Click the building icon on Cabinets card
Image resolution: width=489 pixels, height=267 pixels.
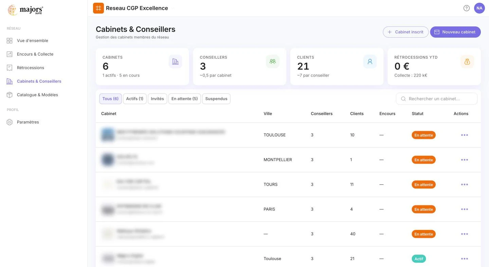point(175,62)
